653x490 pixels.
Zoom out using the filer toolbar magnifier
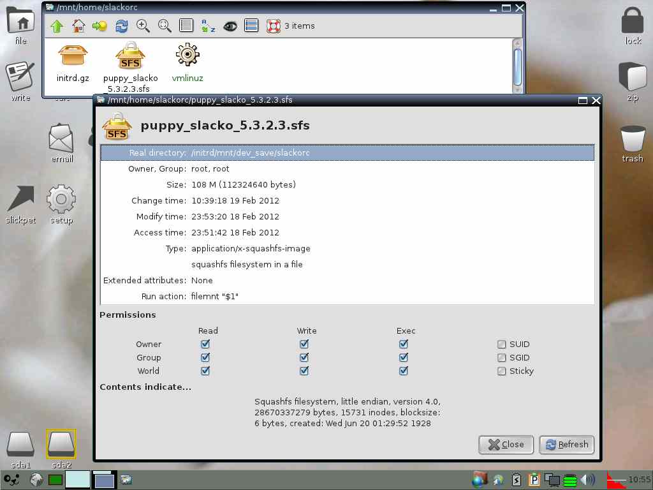coord(165,26)
